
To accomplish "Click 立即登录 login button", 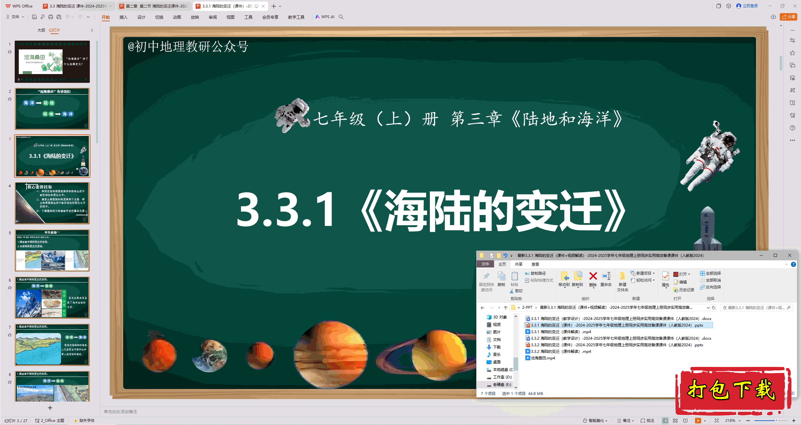I will 747,6.
